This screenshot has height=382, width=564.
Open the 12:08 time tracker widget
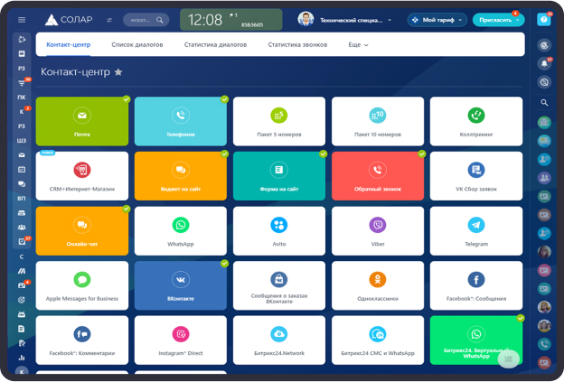click(x=230, y=20)
